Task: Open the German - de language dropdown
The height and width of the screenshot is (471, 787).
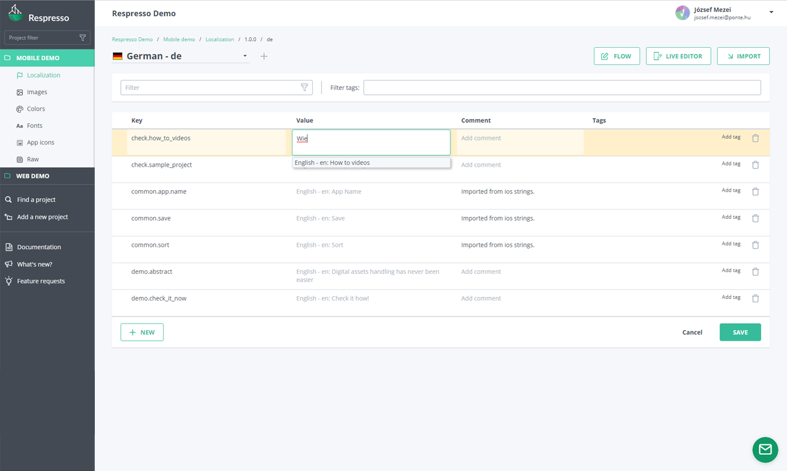Action: pos(245,55)
